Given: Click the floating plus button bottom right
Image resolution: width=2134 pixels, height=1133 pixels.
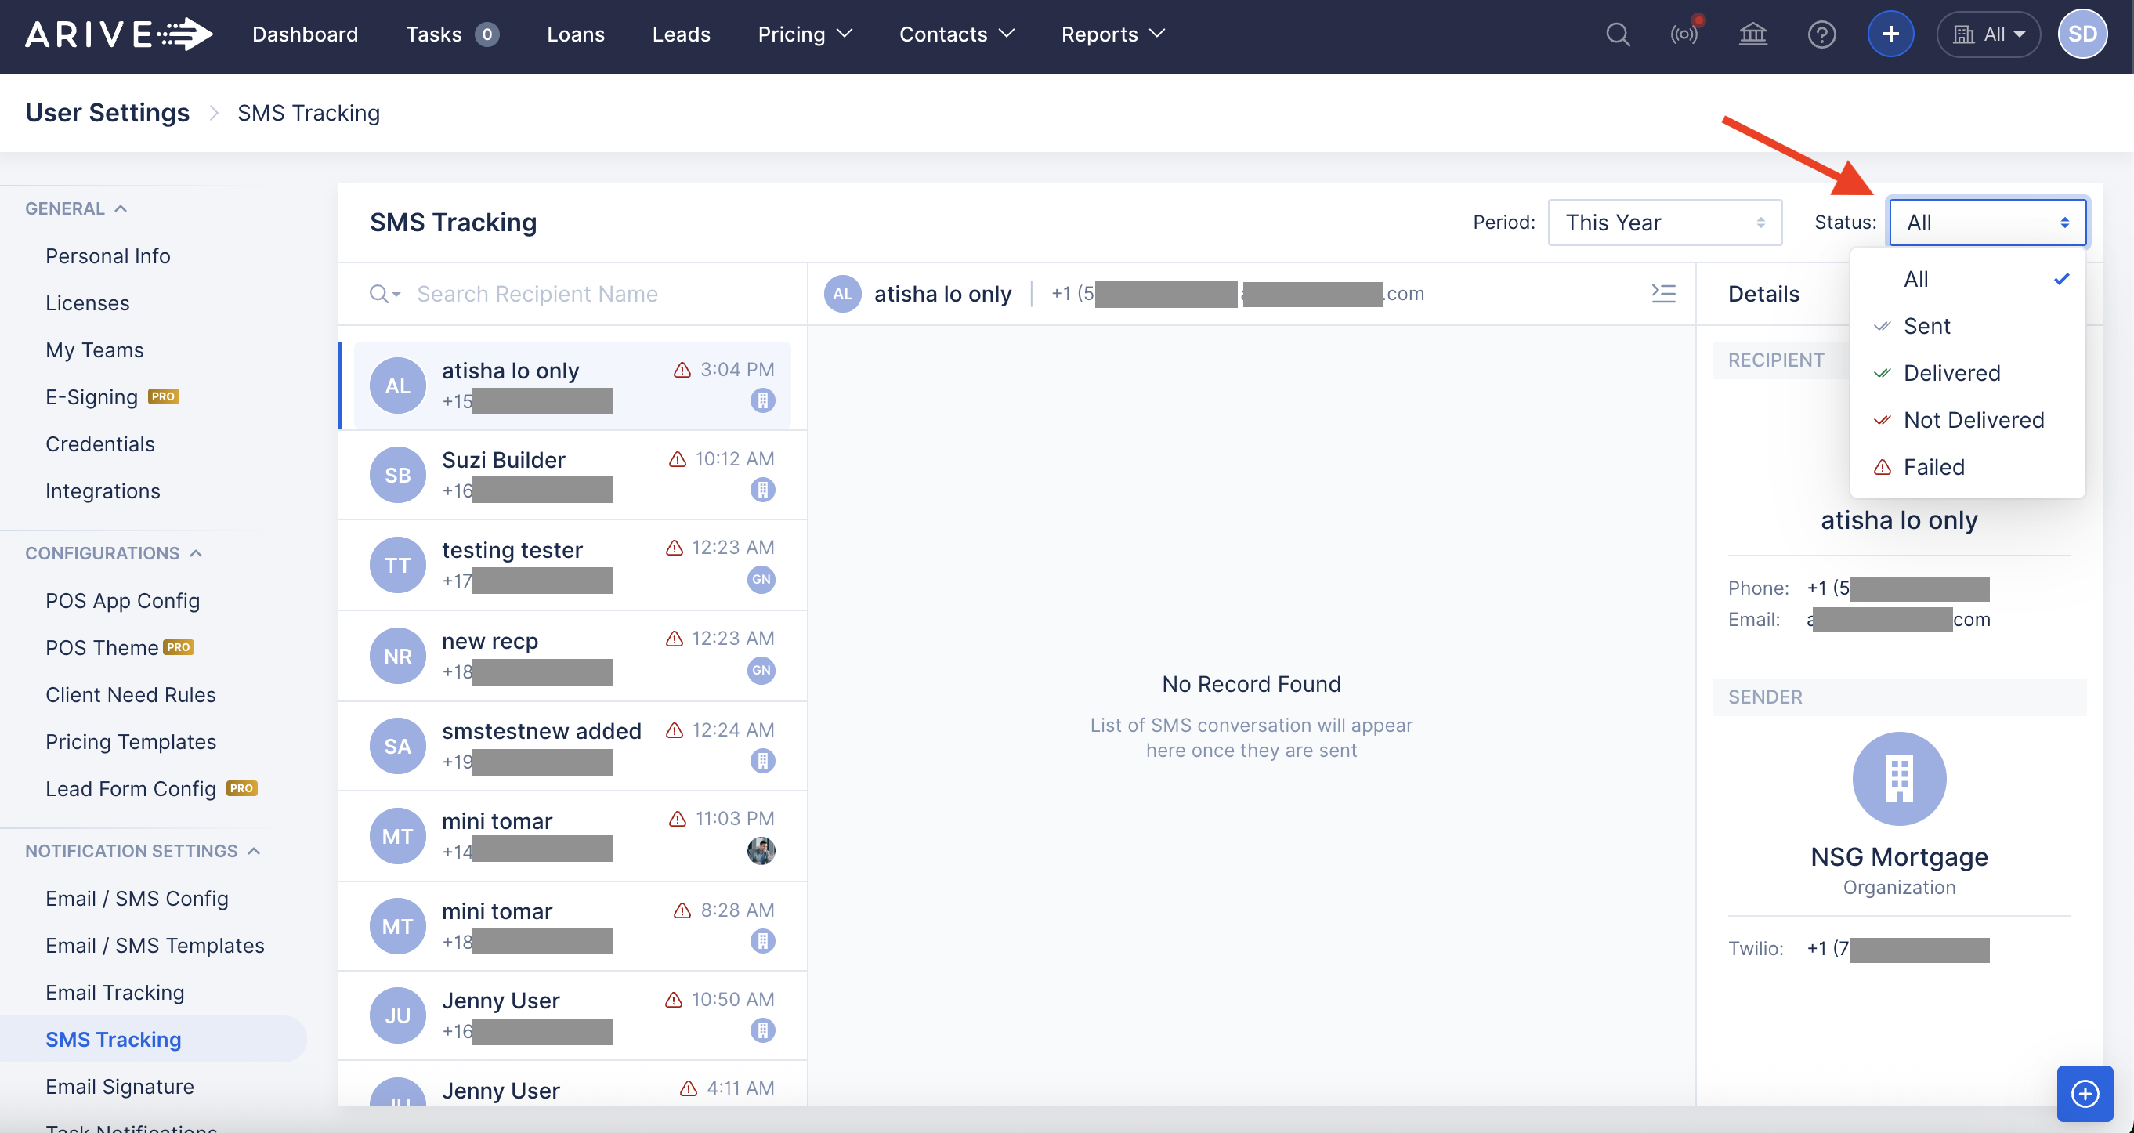Looking at the screenshot, I should click(2085, 1093).
